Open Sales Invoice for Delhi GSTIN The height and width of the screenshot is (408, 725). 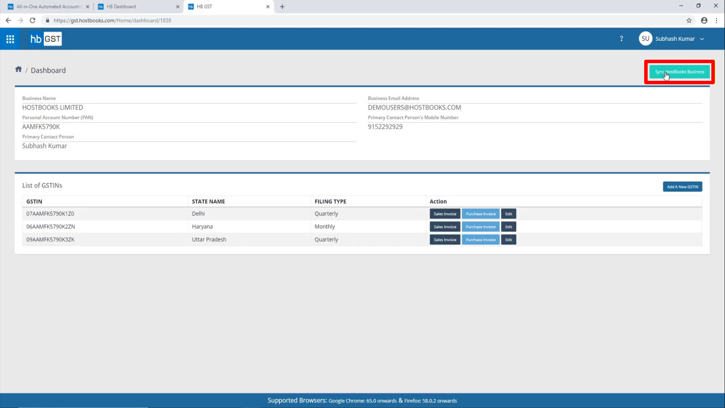coord(445,214)
